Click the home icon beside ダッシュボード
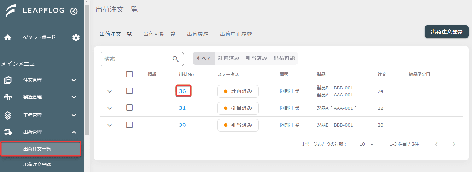472x172 pixels. tap(8, 38)
